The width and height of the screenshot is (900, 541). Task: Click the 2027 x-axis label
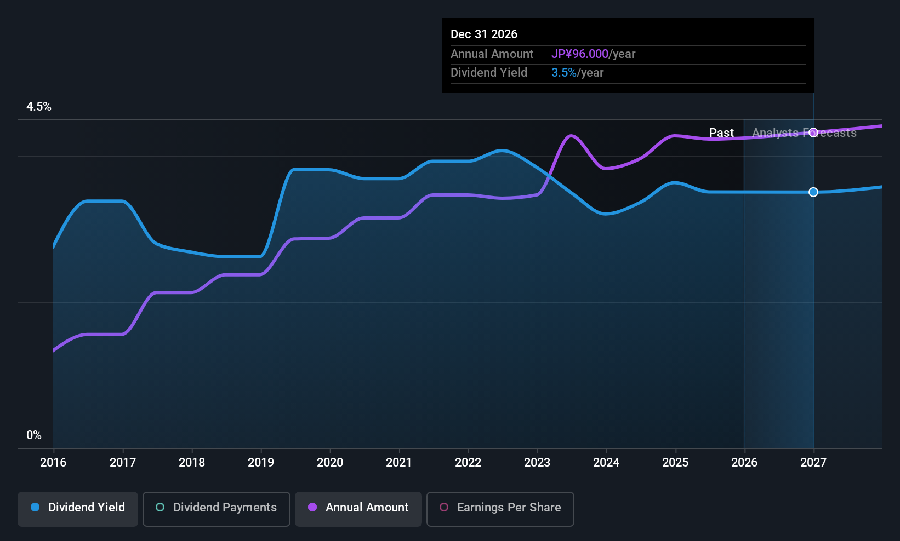pos(813,463)
